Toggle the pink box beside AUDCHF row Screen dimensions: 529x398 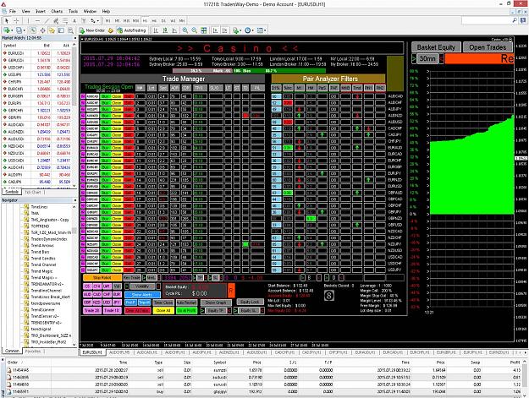(x=83, y=103)
